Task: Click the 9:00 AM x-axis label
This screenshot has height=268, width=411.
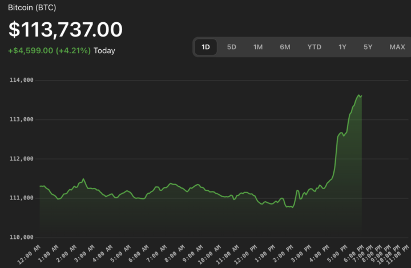Action: pyautogui.click(x=193, y=254)
